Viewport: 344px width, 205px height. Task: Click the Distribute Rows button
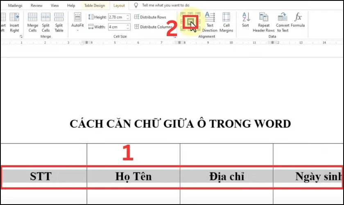[150, 17]
